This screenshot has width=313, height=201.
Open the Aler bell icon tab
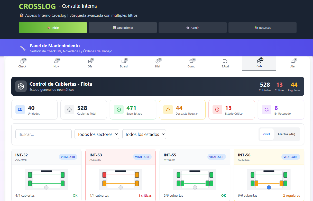[x=293, y=62]
